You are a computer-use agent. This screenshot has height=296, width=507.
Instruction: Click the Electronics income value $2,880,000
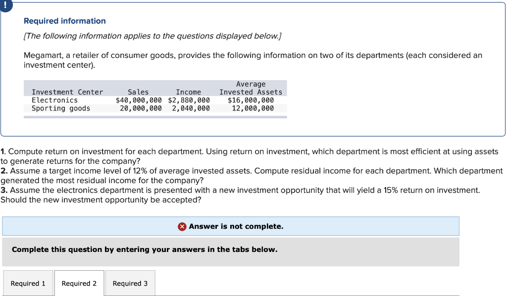pos(189,100)
